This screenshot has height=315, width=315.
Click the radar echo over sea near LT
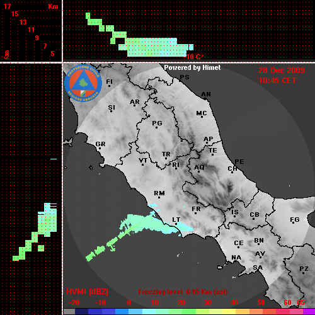pyautogui.click(x=139, y=232)
